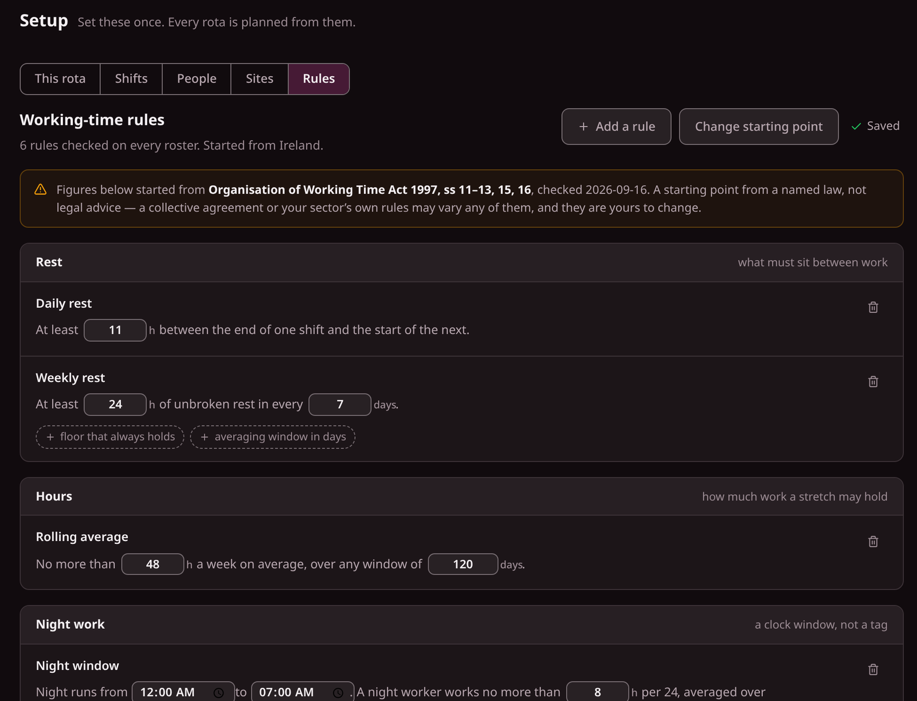Screen dimensions: 917x701
Task: Click '6 rules checked on every roster' text
Action: 109,146
